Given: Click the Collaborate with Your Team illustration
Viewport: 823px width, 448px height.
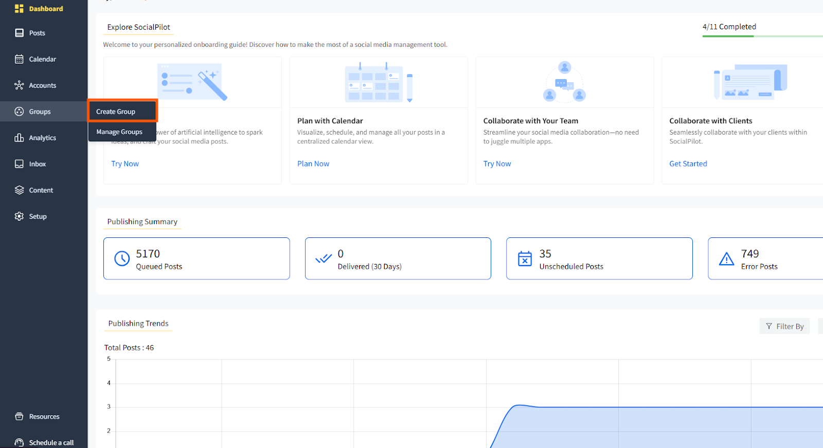Looking at the screenshot, I should pyautogui.click(x=564, y=82).
